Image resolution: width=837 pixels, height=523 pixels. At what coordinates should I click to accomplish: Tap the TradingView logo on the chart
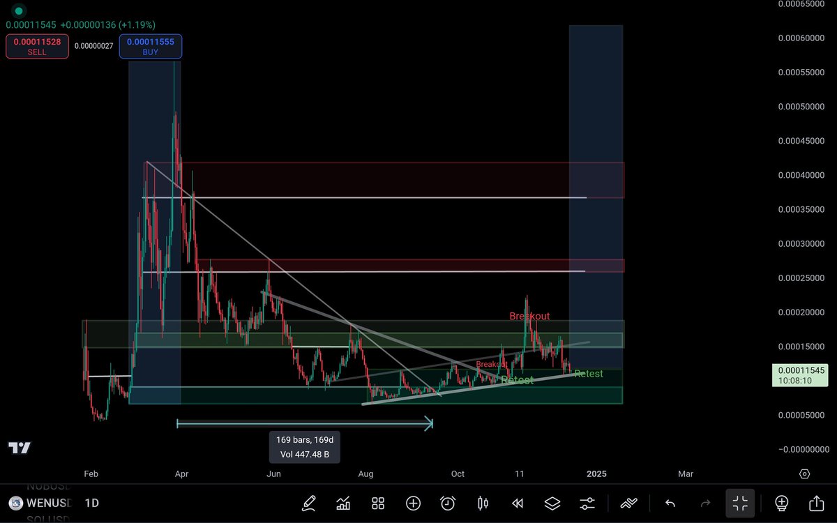click(20, 448)
